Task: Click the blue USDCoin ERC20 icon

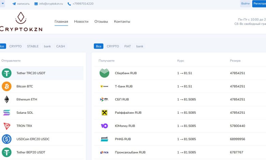Action: click(x=6, y=139)
